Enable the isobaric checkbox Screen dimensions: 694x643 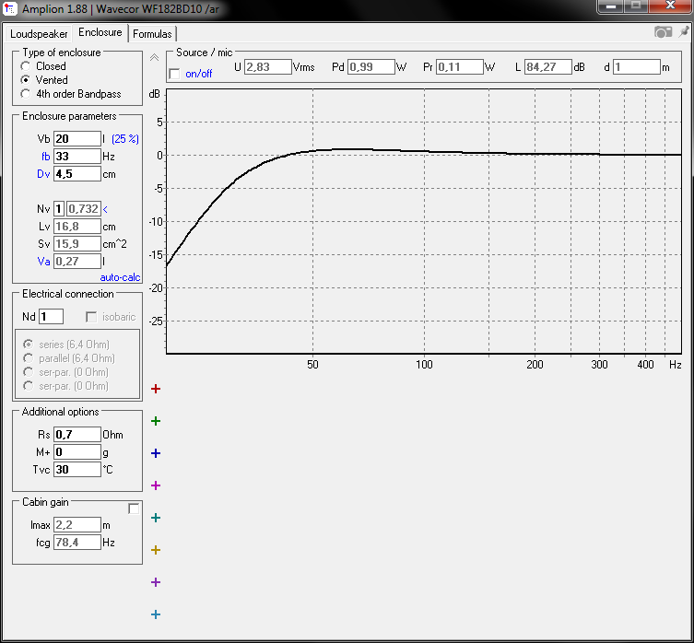91,317
